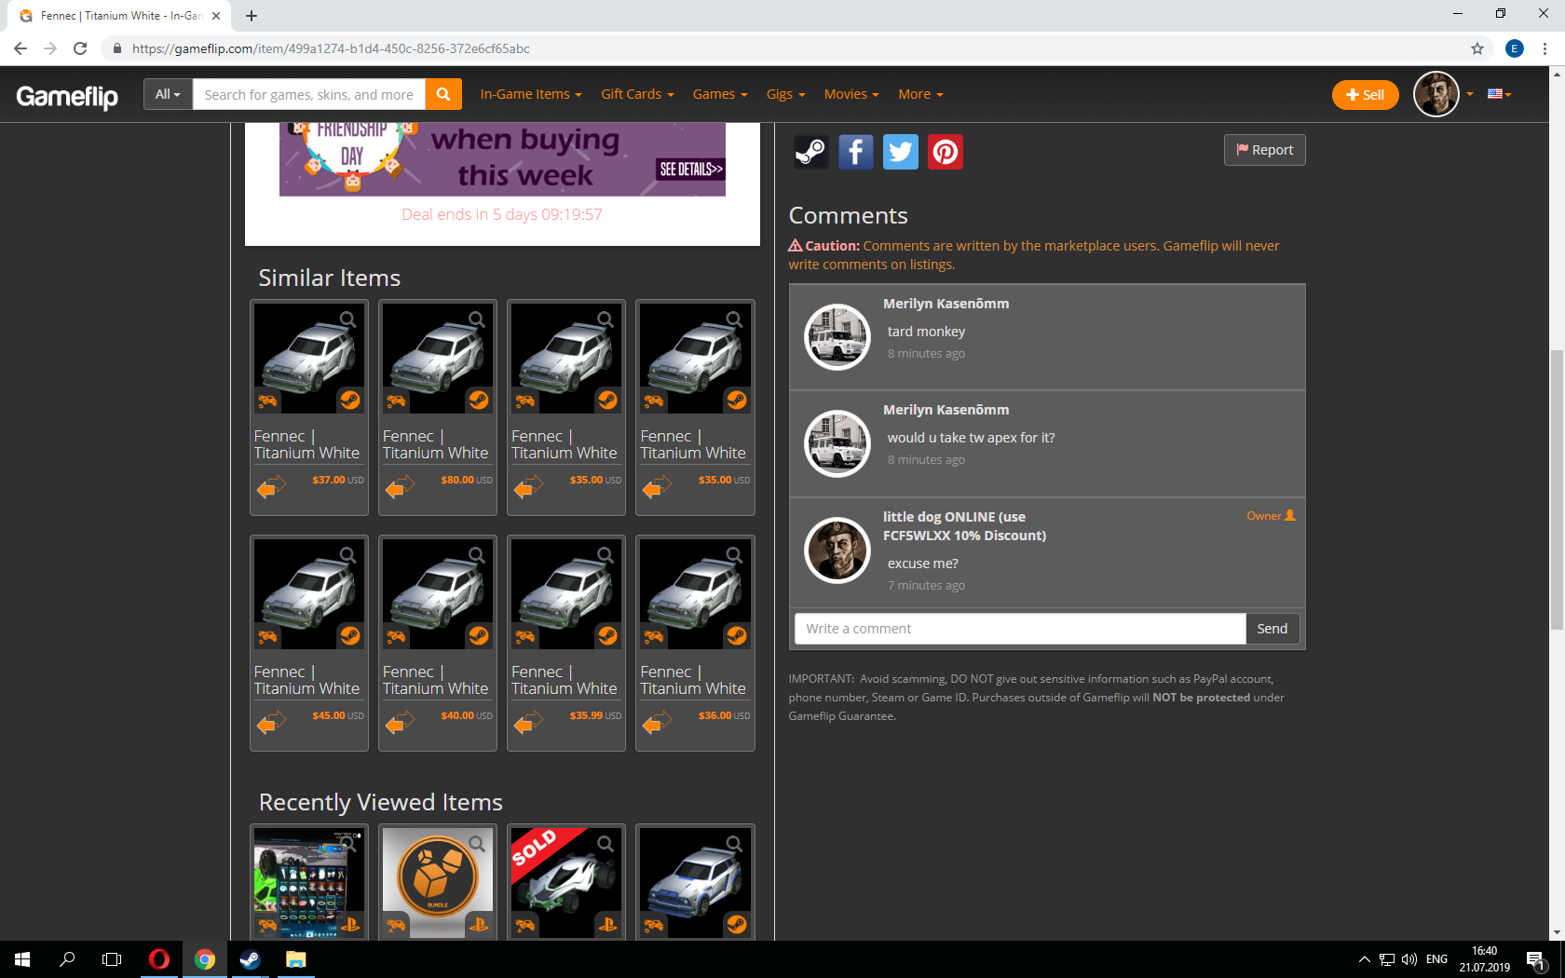The width and height of the screenshot is (1565, 978).
Task: Click the search games input box
Action: (x=309, y=94)
